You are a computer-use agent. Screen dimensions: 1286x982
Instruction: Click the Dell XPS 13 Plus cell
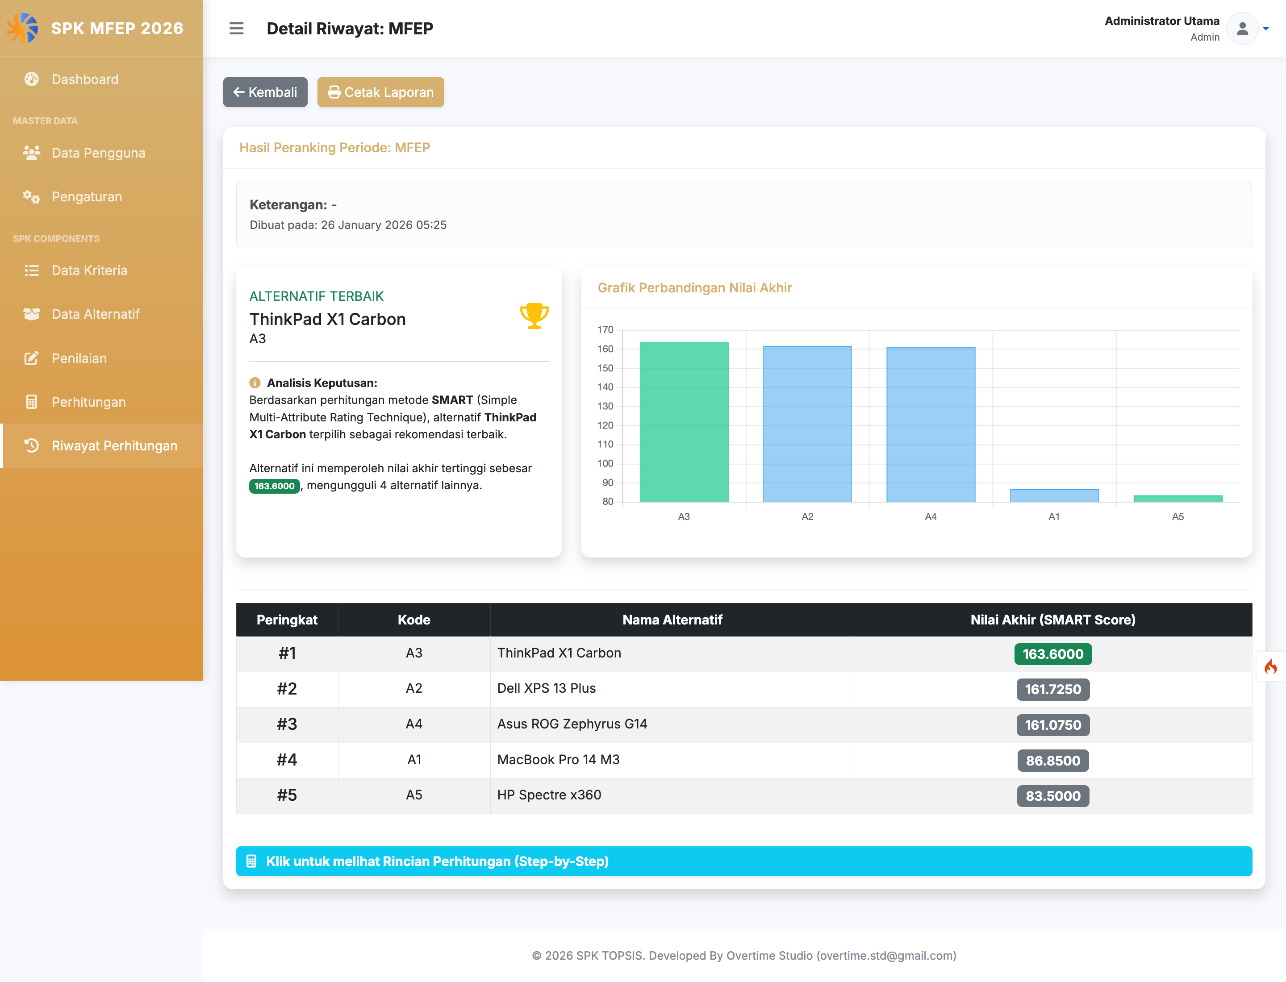672,689
